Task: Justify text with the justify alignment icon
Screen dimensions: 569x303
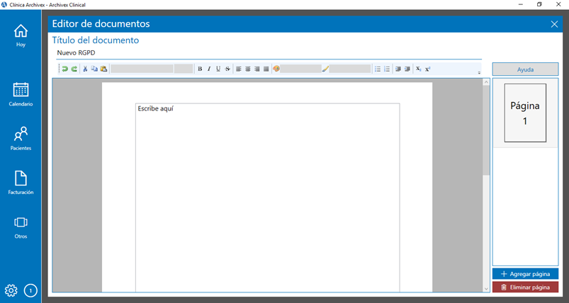Action: coord(266,69)
